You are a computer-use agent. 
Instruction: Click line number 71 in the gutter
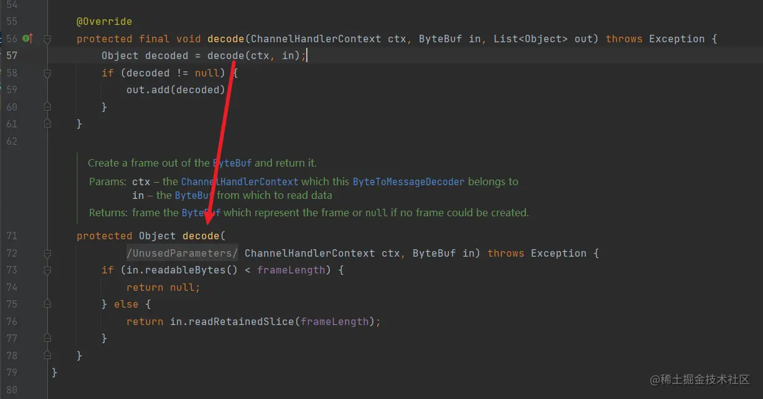[x=11, y=236]
